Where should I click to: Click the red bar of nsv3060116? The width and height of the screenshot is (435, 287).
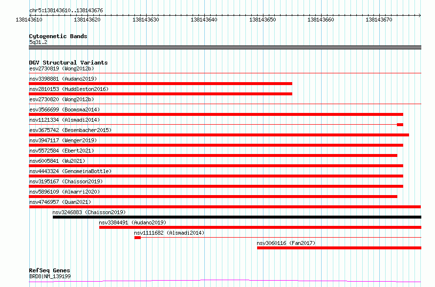tap(339, 248)
